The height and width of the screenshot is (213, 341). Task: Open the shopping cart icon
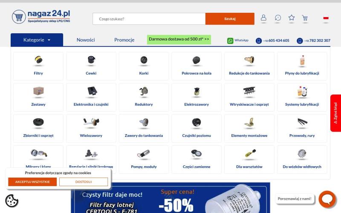point(305,18)
